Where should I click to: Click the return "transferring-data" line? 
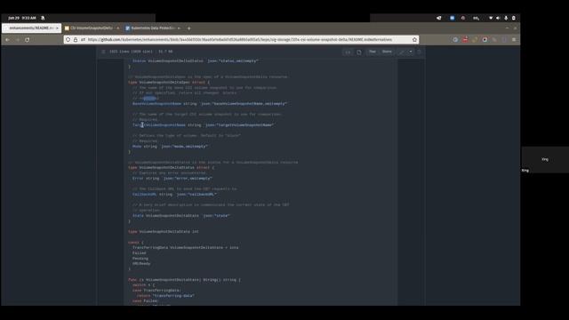tap(165, 296)
